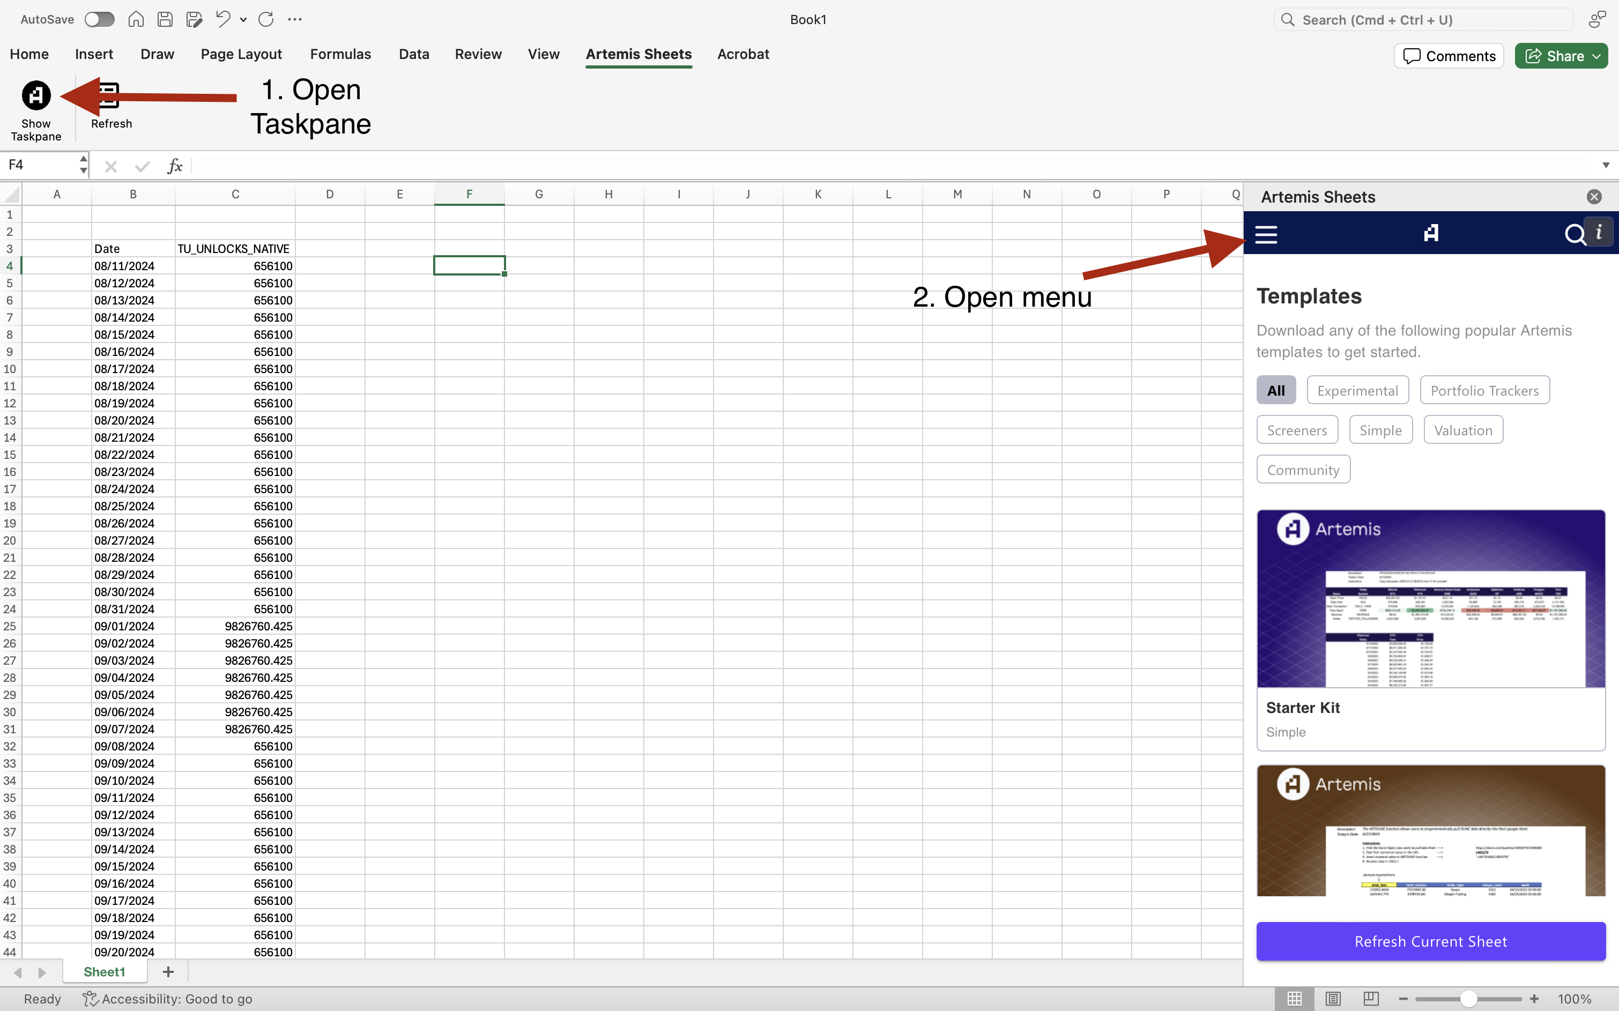Switch to the Formulas tab
1619x1011 pixels.
tap(340, 54)
